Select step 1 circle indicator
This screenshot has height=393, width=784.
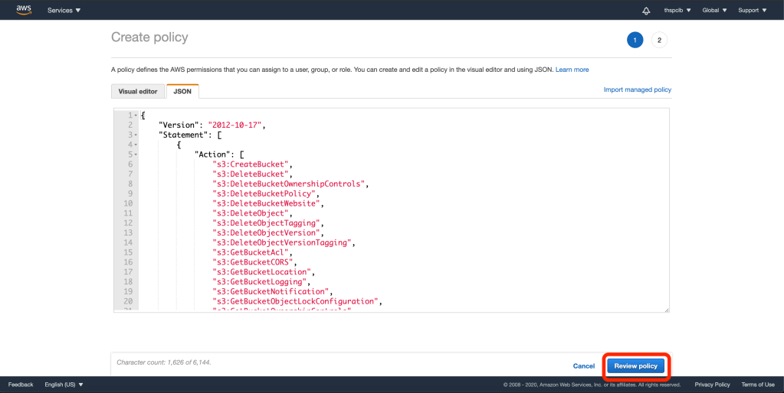pos(635,40)
